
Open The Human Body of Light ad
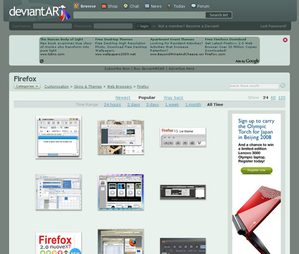(x=62, y=39)
